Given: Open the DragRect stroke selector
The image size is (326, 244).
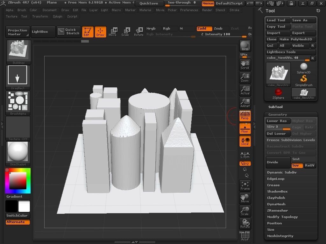Looking at the screenshot, I should tap(18, 77).
